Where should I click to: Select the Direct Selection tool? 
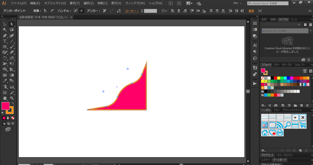12,24
